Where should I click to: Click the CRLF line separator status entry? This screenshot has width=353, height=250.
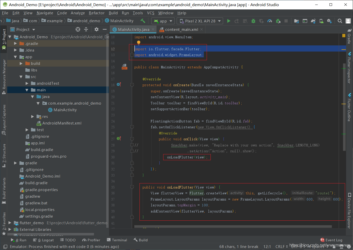(281, 247)
